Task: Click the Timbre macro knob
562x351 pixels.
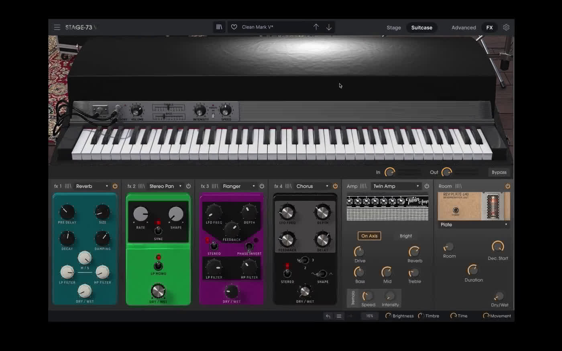Action: click(421, 316)
